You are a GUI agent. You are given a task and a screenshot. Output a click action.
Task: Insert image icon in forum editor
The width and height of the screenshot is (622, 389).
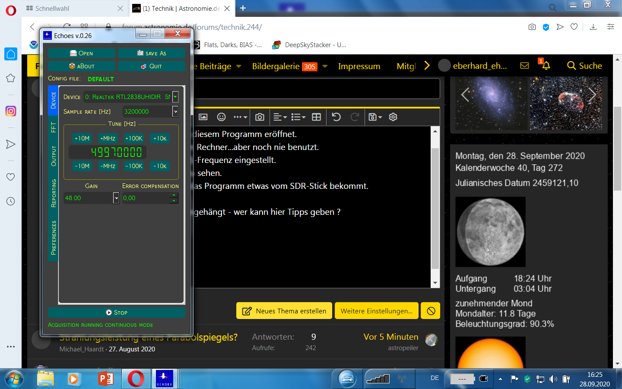click(203, 117)
